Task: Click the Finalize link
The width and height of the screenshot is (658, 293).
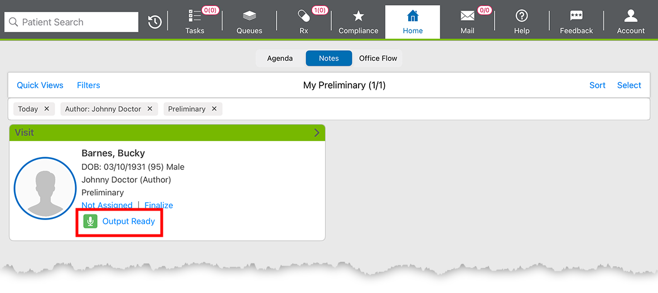Action: coord(159,205)
